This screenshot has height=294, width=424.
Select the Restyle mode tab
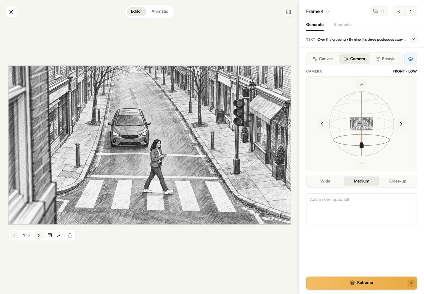(x=386, y=59)
